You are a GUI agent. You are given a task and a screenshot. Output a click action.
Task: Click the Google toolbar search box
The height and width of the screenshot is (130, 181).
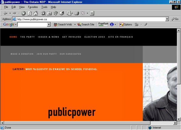coord(33,24)
